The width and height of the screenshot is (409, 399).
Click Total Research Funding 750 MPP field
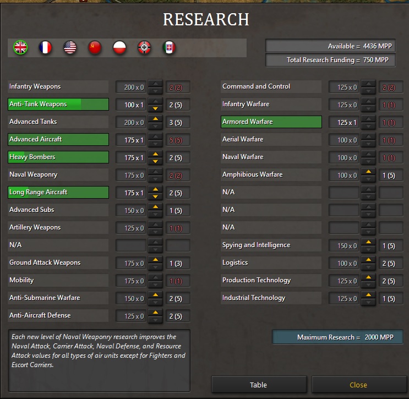[x=330, y=60]
